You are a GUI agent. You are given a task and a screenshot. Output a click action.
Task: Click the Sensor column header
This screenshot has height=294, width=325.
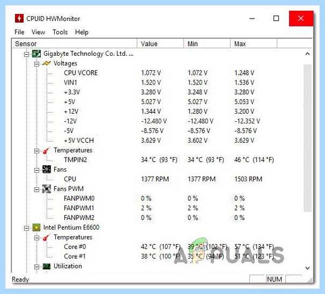[x=74, y=44]
